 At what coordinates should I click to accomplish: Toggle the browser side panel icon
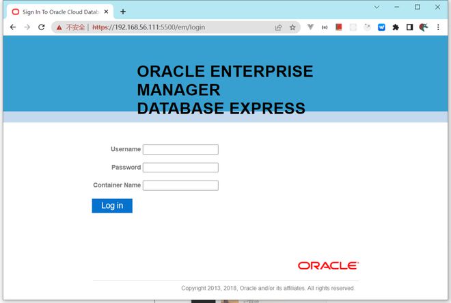409,27
